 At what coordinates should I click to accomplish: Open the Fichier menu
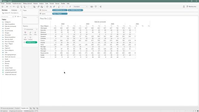pos(2,3)
